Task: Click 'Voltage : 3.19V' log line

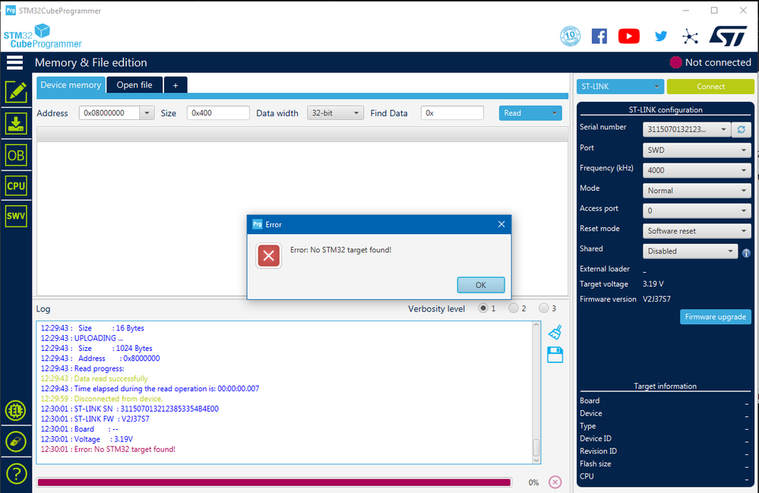Action: pyautogui.click(x=87, y=439)
